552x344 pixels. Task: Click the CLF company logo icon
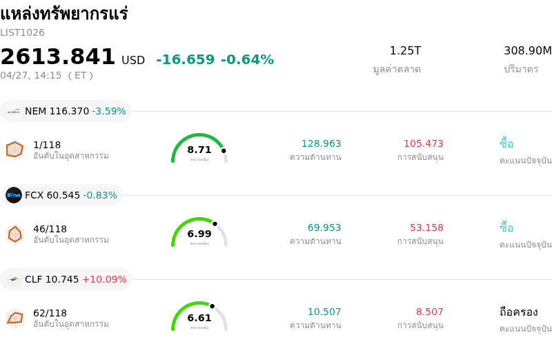coord(14,279)
